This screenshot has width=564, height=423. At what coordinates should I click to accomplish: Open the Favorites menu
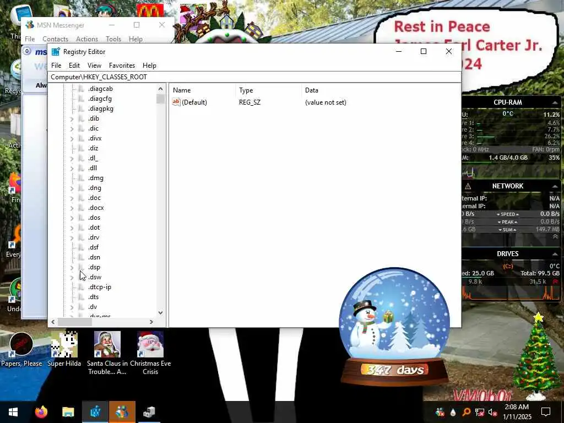[122, 66]
